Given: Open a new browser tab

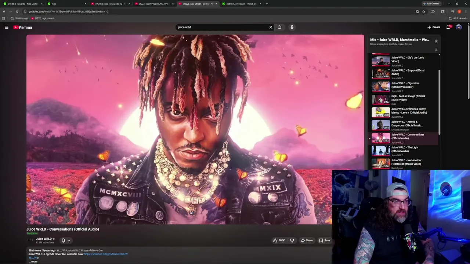Looking at the screenshot, I should click(267, 4).
